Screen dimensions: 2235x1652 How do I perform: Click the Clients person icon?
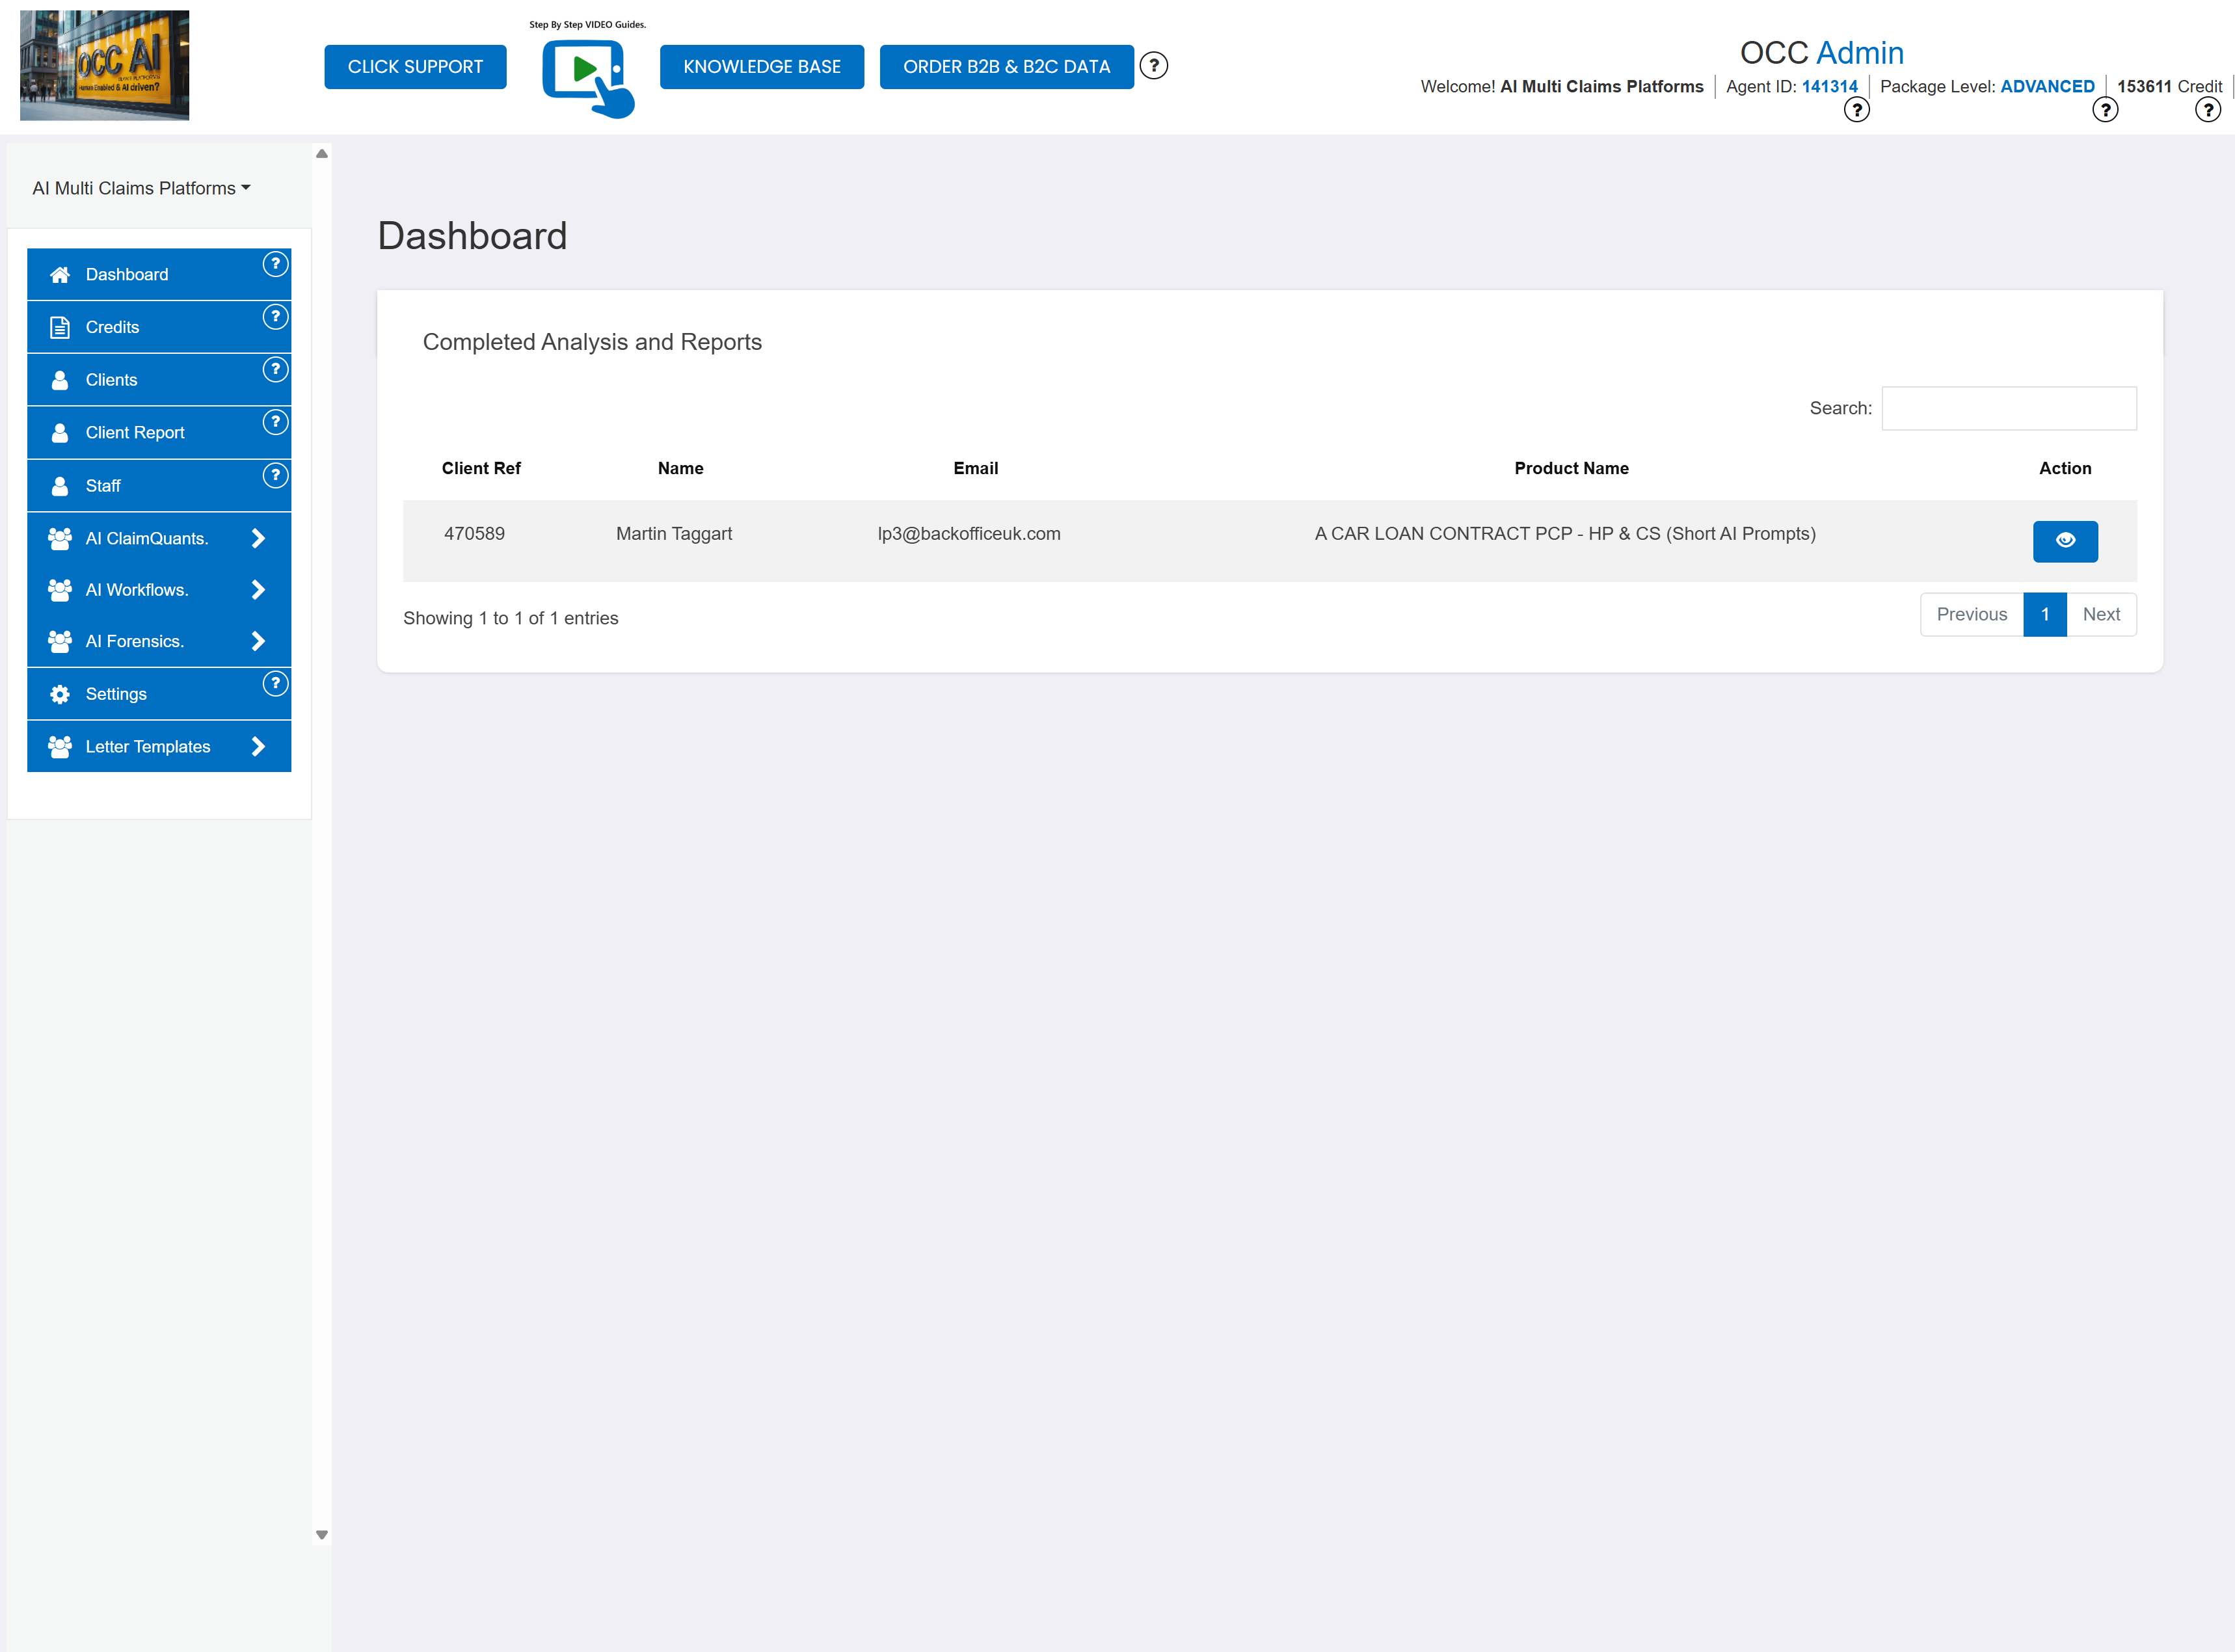[x=59, y=379]
